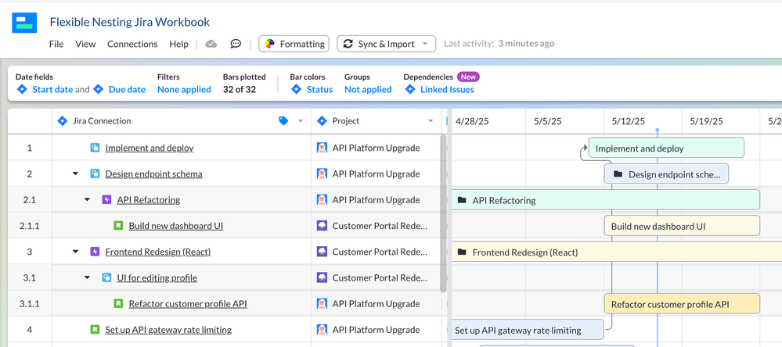Viewport: 782px width, 347px height.
Task: Select row number 2.1.1
Action: (x=30, y=226)
